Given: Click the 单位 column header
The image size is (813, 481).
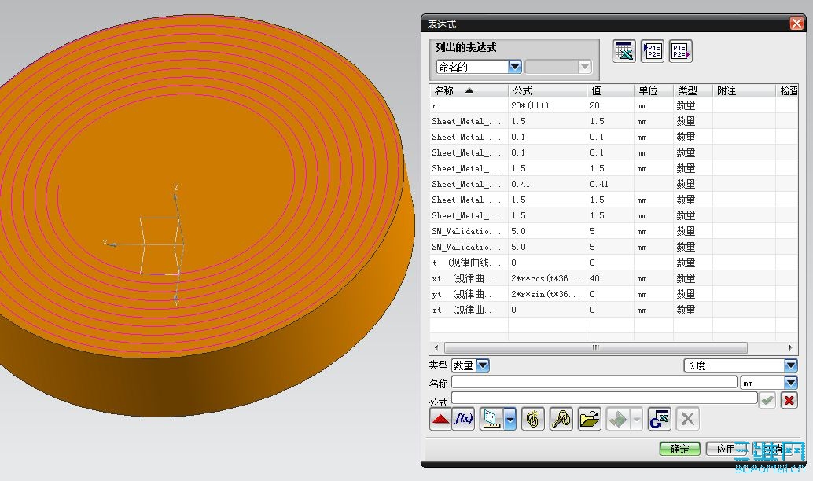Looking at the screenshot, I should pos(653,90).
